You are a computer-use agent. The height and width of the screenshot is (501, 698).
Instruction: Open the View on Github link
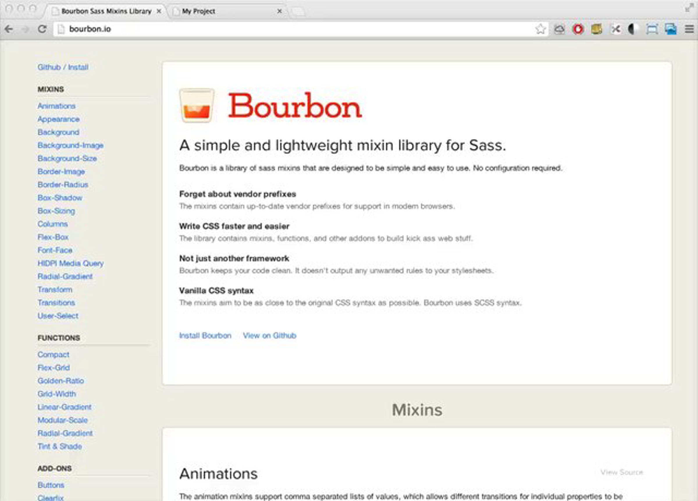pos(270,335)
